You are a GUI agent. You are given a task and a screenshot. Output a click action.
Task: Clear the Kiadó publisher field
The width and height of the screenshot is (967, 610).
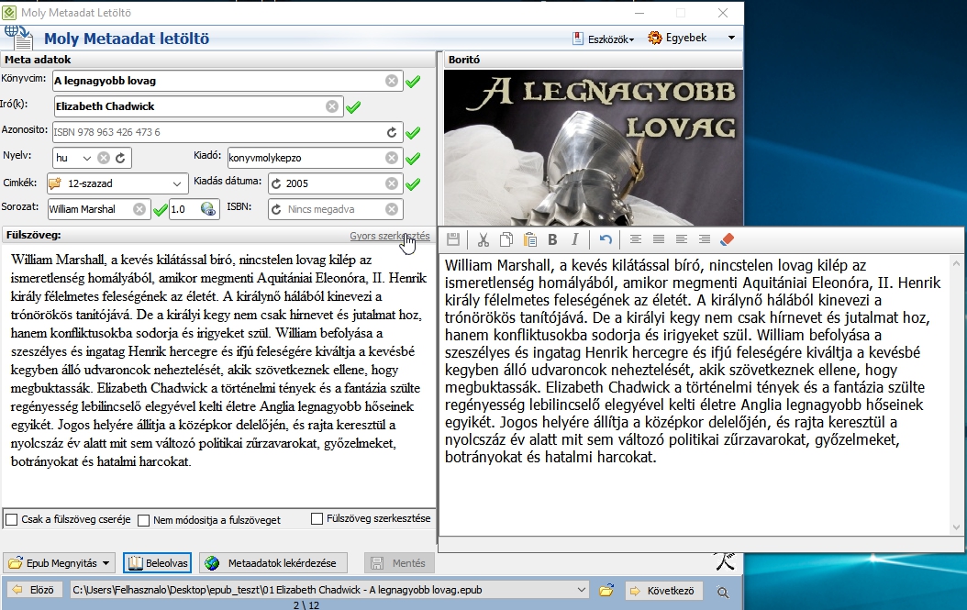pyautogui.click(x=392, y=158)
